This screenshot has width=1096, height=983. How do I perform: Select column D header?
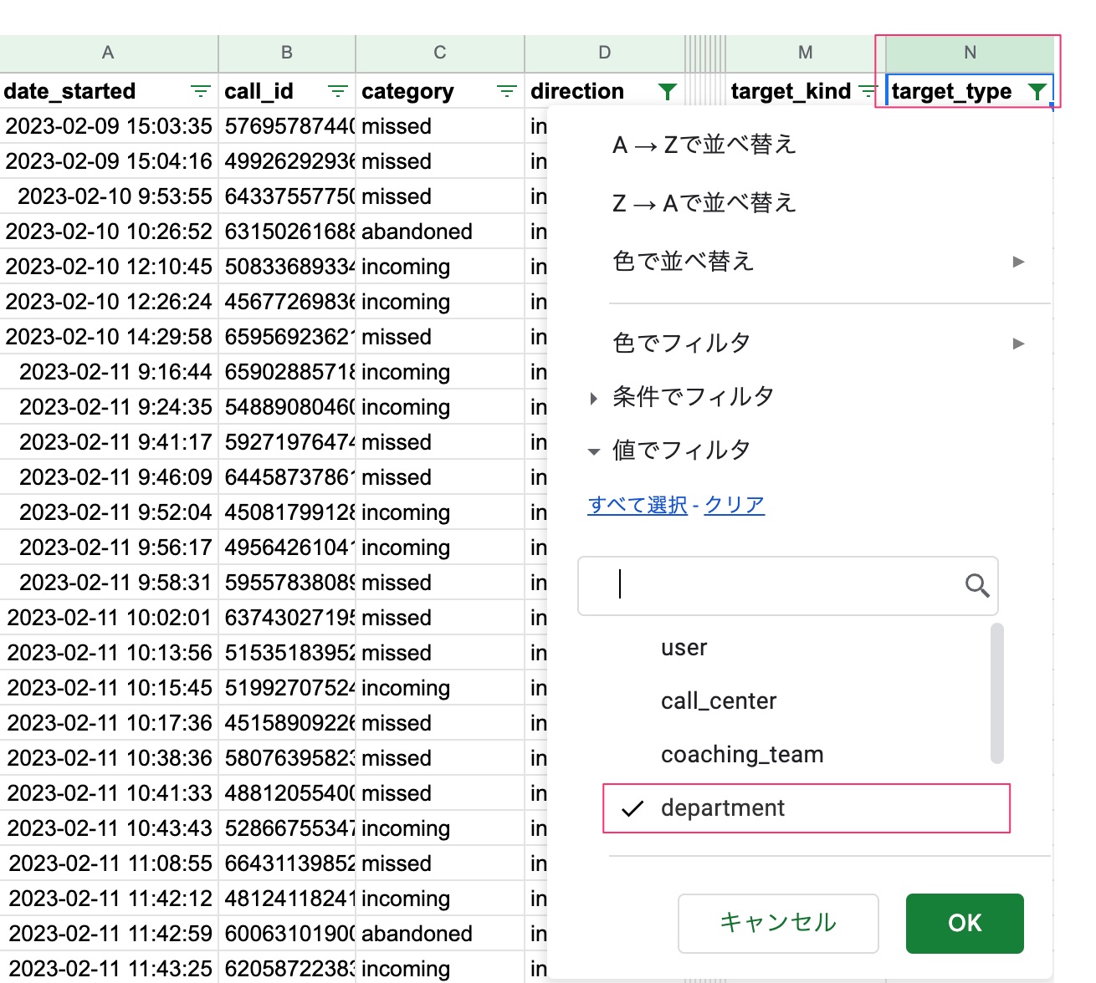click(605, 53)
